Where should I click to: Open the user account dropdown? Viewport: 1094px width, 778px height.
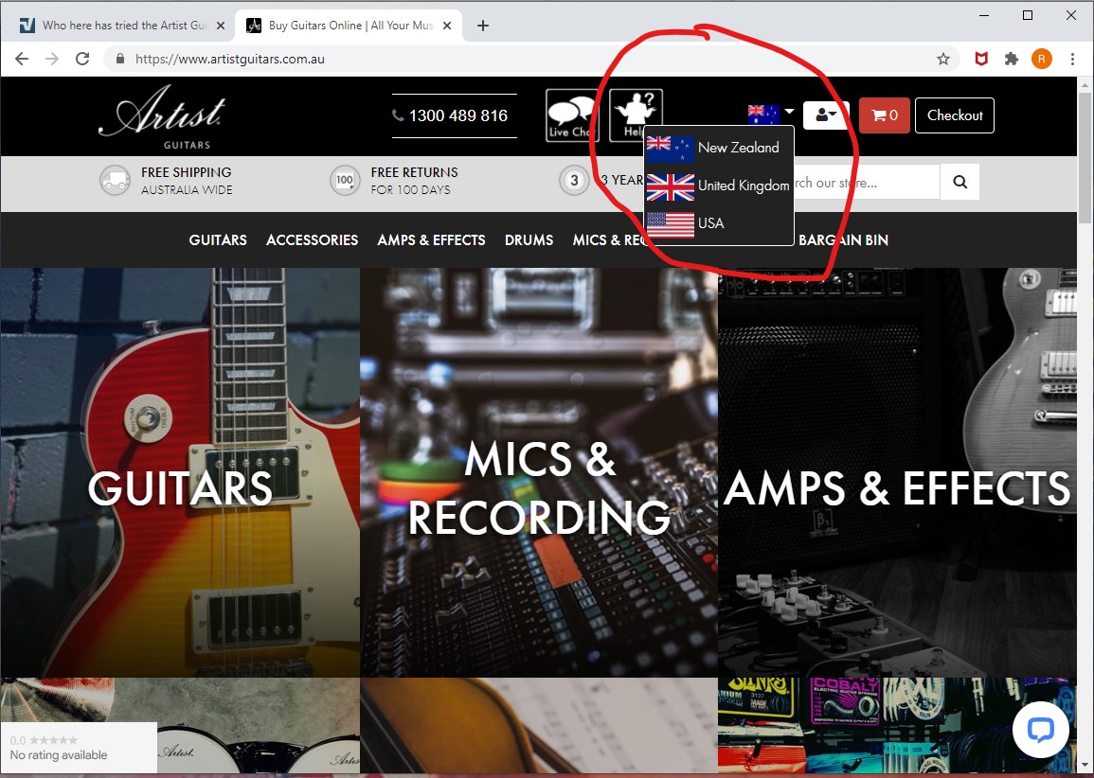tap(825, 115)
